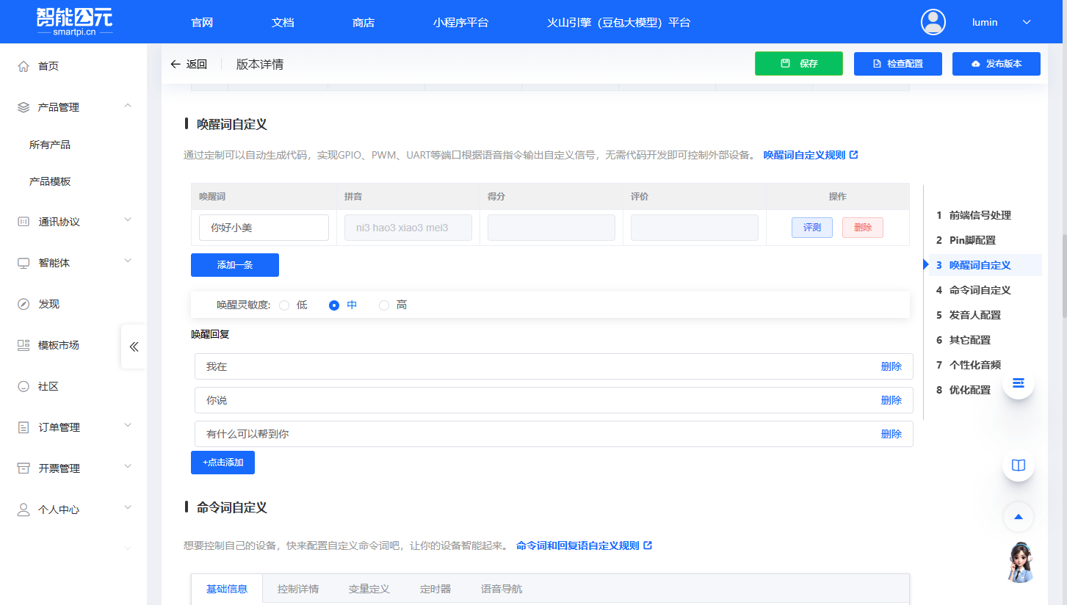
Task: Open the 社区 community icon
Action: (x=21, y=386)
